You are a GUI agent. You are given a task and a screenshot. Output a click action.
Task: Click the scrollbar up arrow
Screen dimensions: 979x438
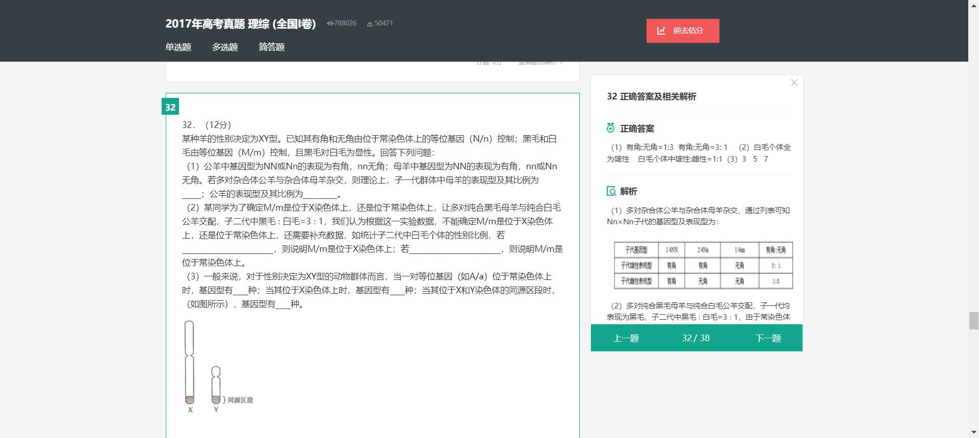tap(973, 5)
